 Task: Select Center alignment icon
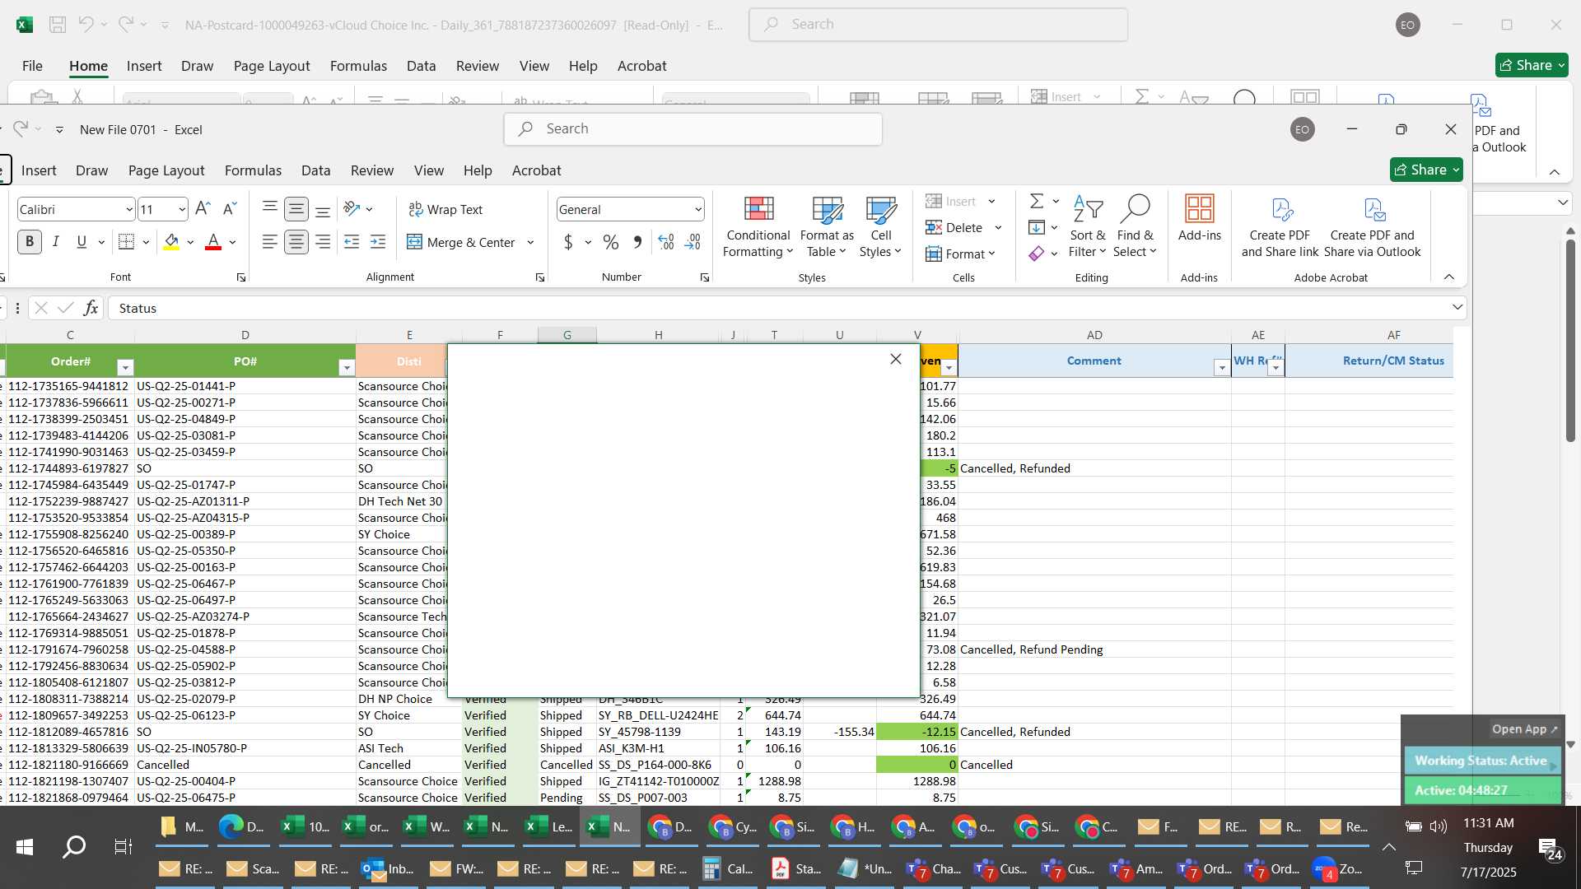(296, 242)
